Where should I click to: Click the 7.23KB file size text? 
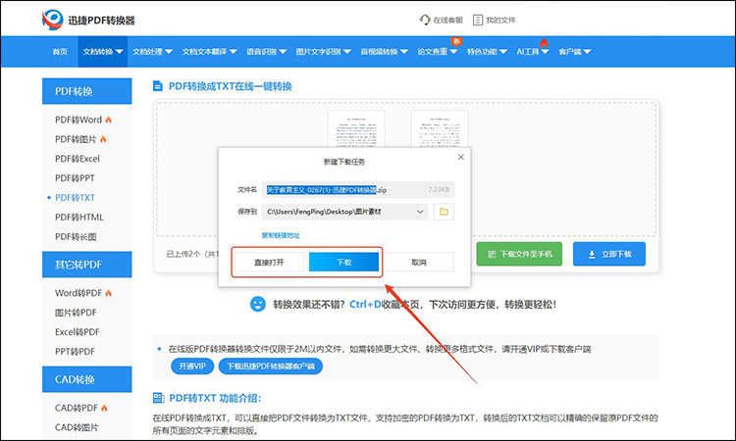(439, 190)
